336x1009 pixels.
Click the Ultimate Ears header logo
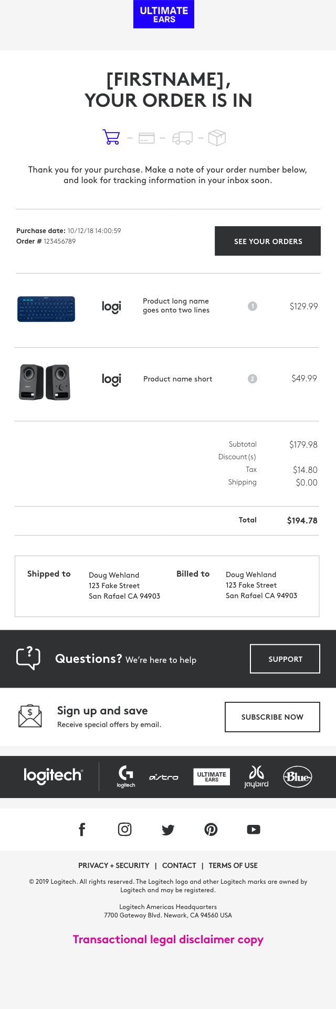coord(164,14)
